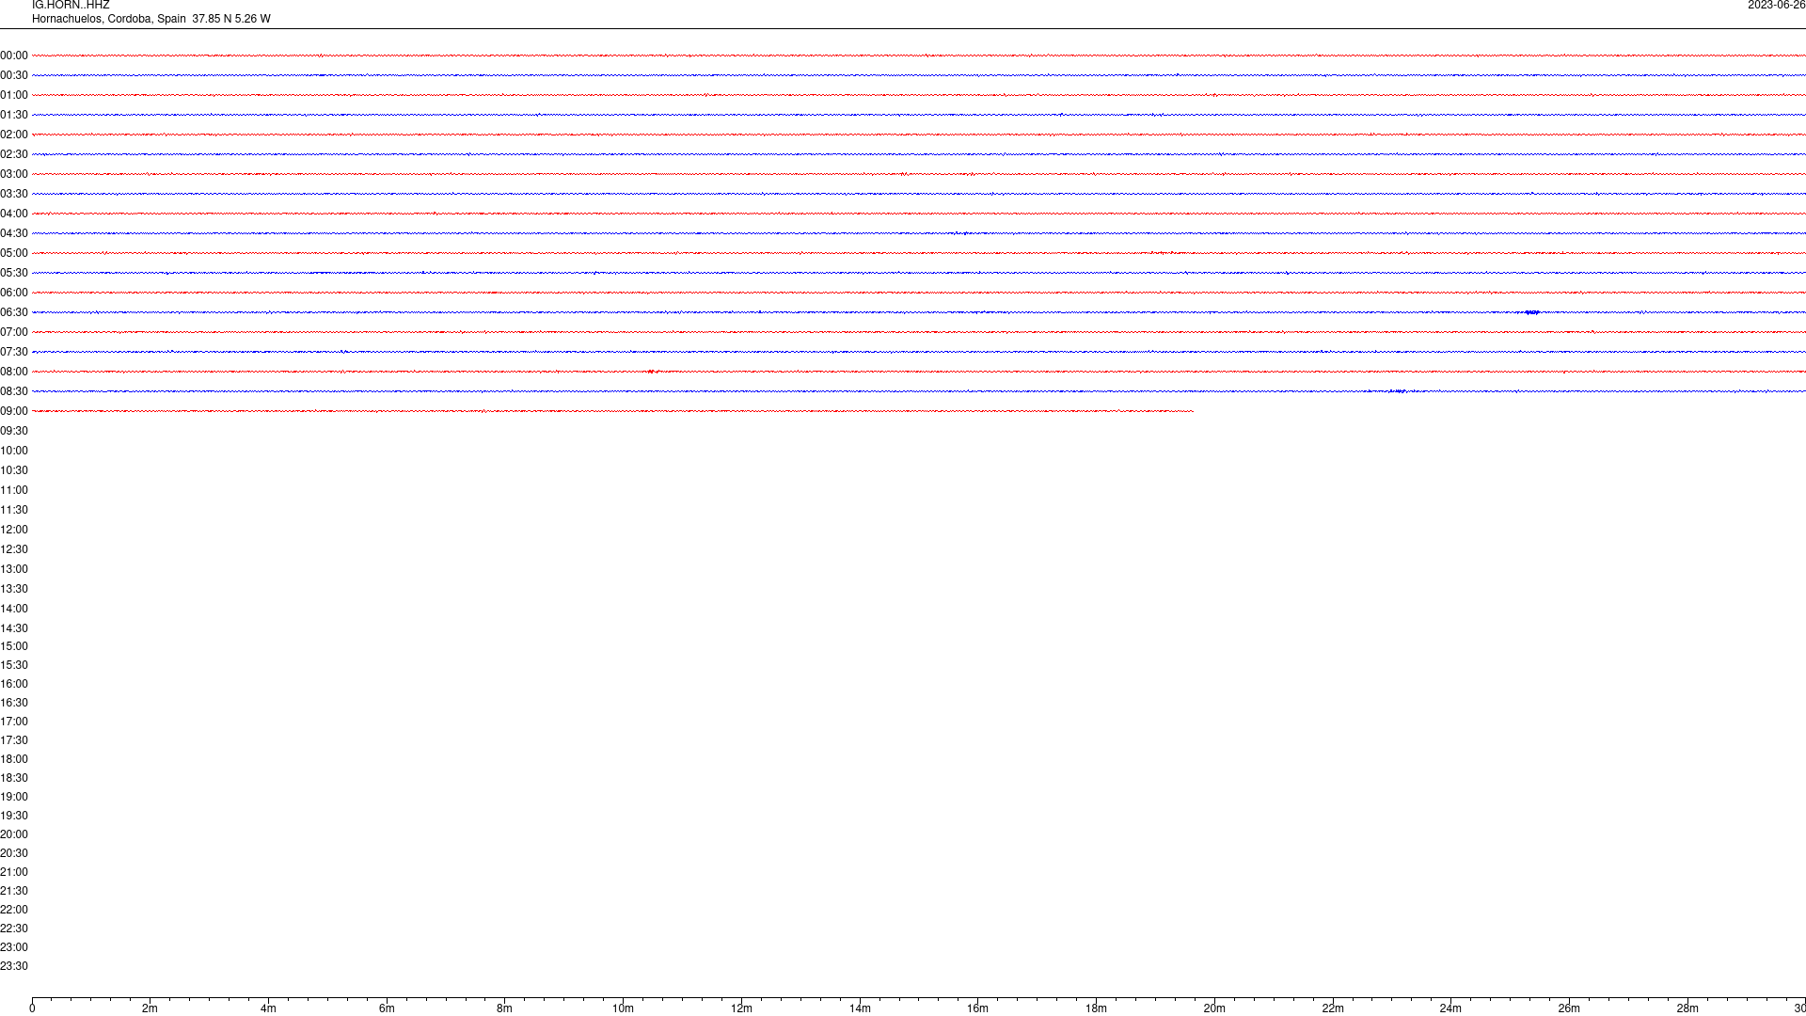
Task: Select the 07:30 time row label
Action: (x=14, y=352)
